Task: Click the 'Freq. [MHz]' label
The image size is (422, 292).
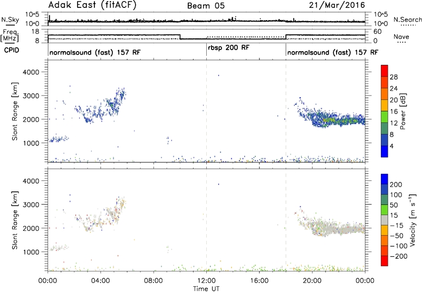Action: click(x=9, y=36)
